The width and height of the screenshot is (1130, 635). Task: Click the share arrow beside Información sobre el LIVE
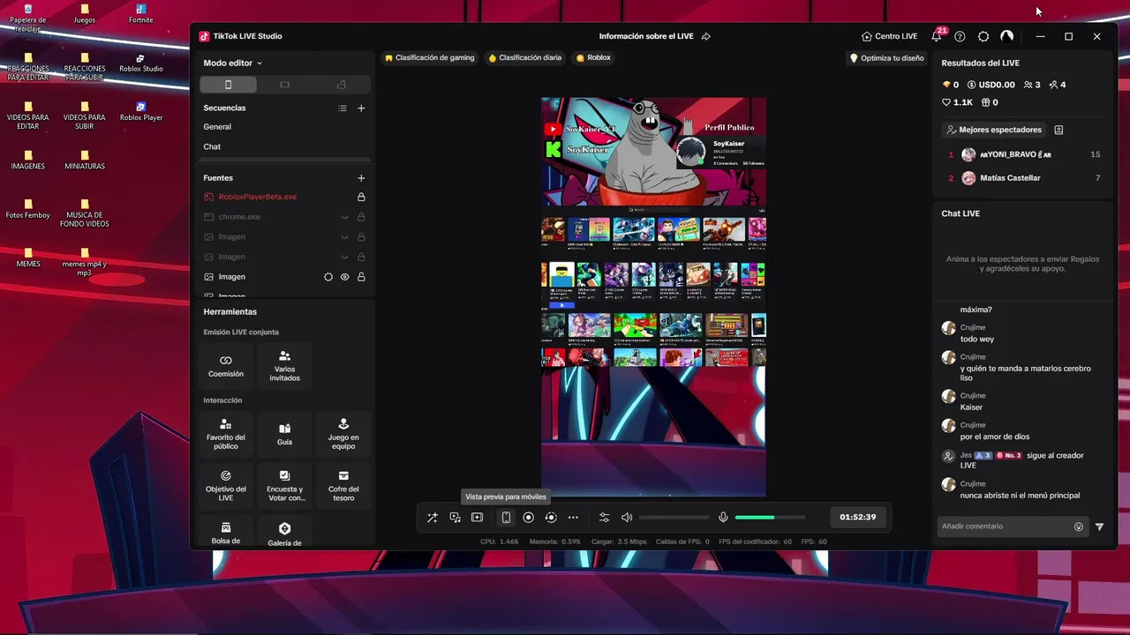click(706, 36)
